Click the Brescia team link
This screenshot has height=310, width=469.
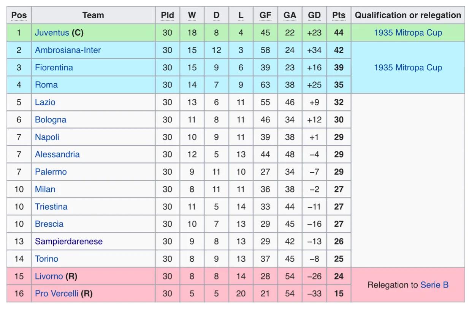[49, 224]
